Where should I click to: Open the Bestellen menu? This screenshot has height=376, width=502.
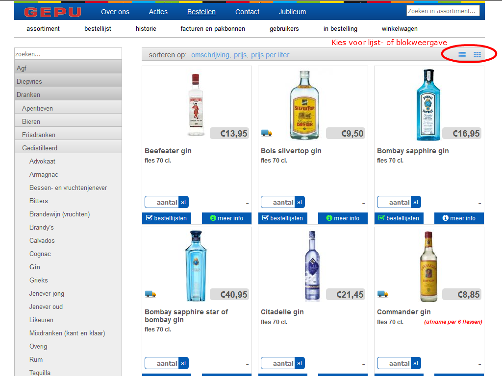(201, 12)
